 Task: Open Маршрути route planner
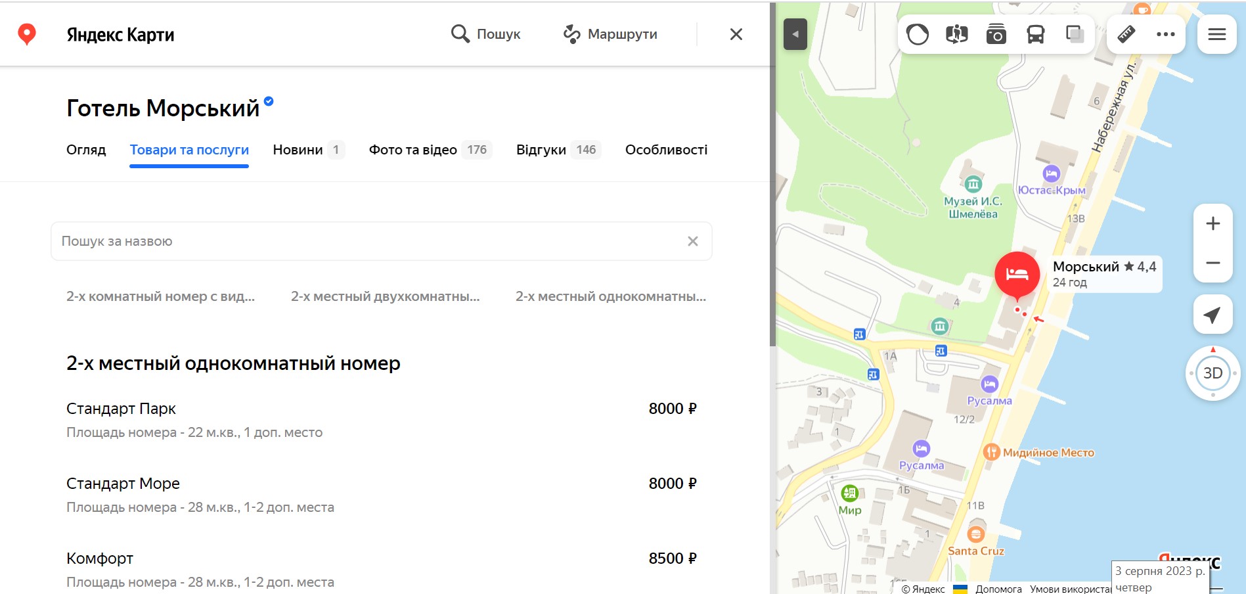pyautogui.click(x=610, y=34)
